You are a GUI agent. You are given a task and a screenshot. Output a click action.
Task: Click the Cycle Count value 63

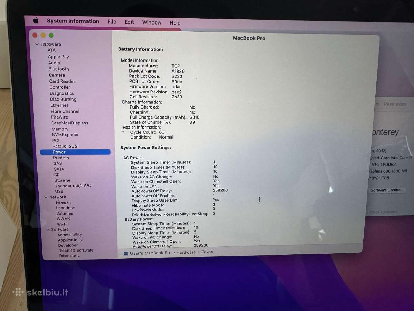pyautogui.click(x=162, y=132)
